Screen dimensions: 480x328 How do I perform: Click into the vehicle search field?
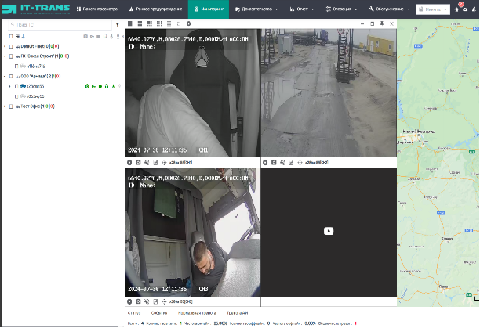point(60,25)
